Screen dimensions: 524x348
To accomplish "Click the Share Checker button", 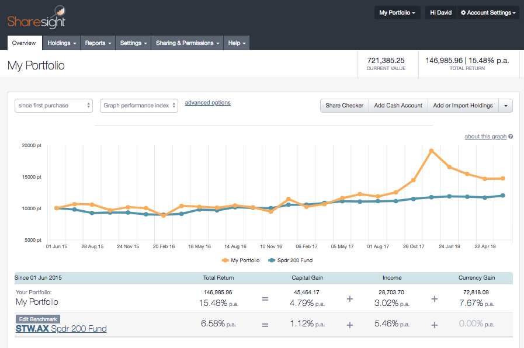I will (345, 106).
